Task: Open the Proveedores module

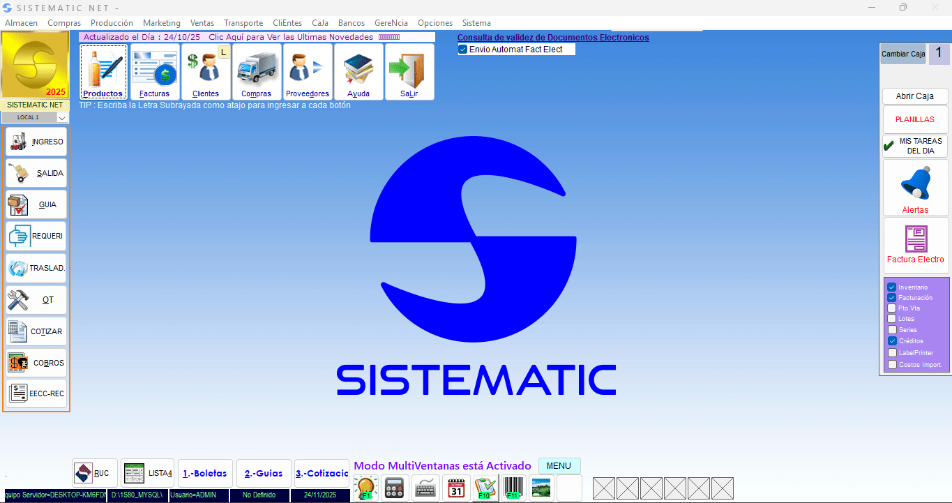Action: pos(307,70)
